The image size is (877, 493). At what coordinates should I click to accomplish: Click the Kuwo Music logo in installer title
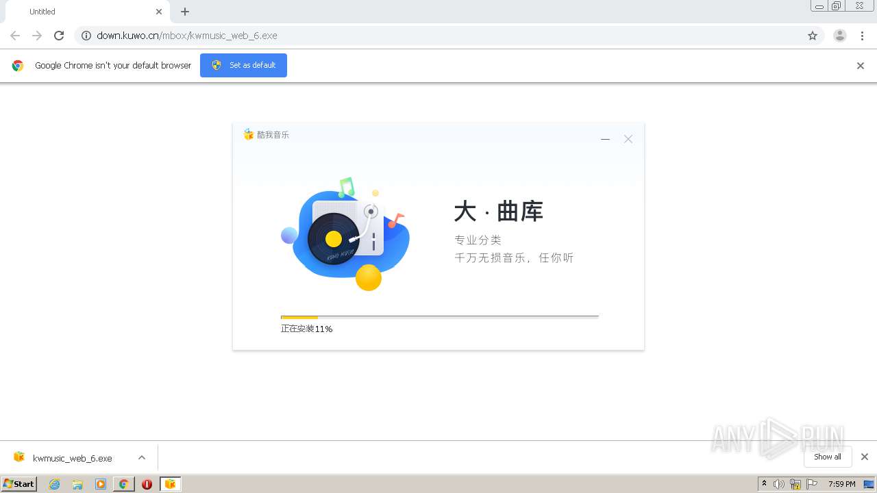pyautogui.click(x=249, y=134)
